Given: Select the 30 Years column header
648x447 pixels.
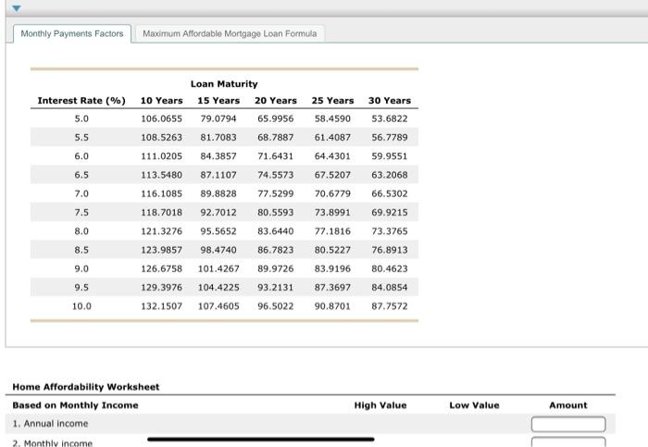Looking at the screenshot, I should (x=390, y=100).
